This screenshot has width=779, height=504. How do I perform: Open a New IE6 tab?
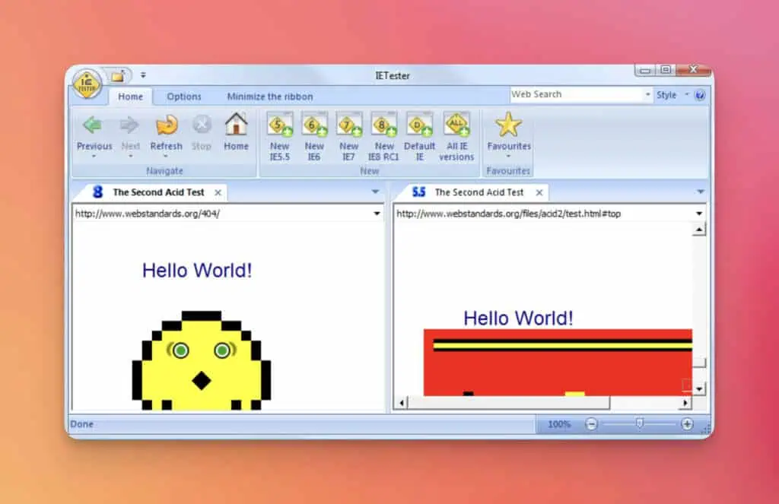click(x=314, y=125)
